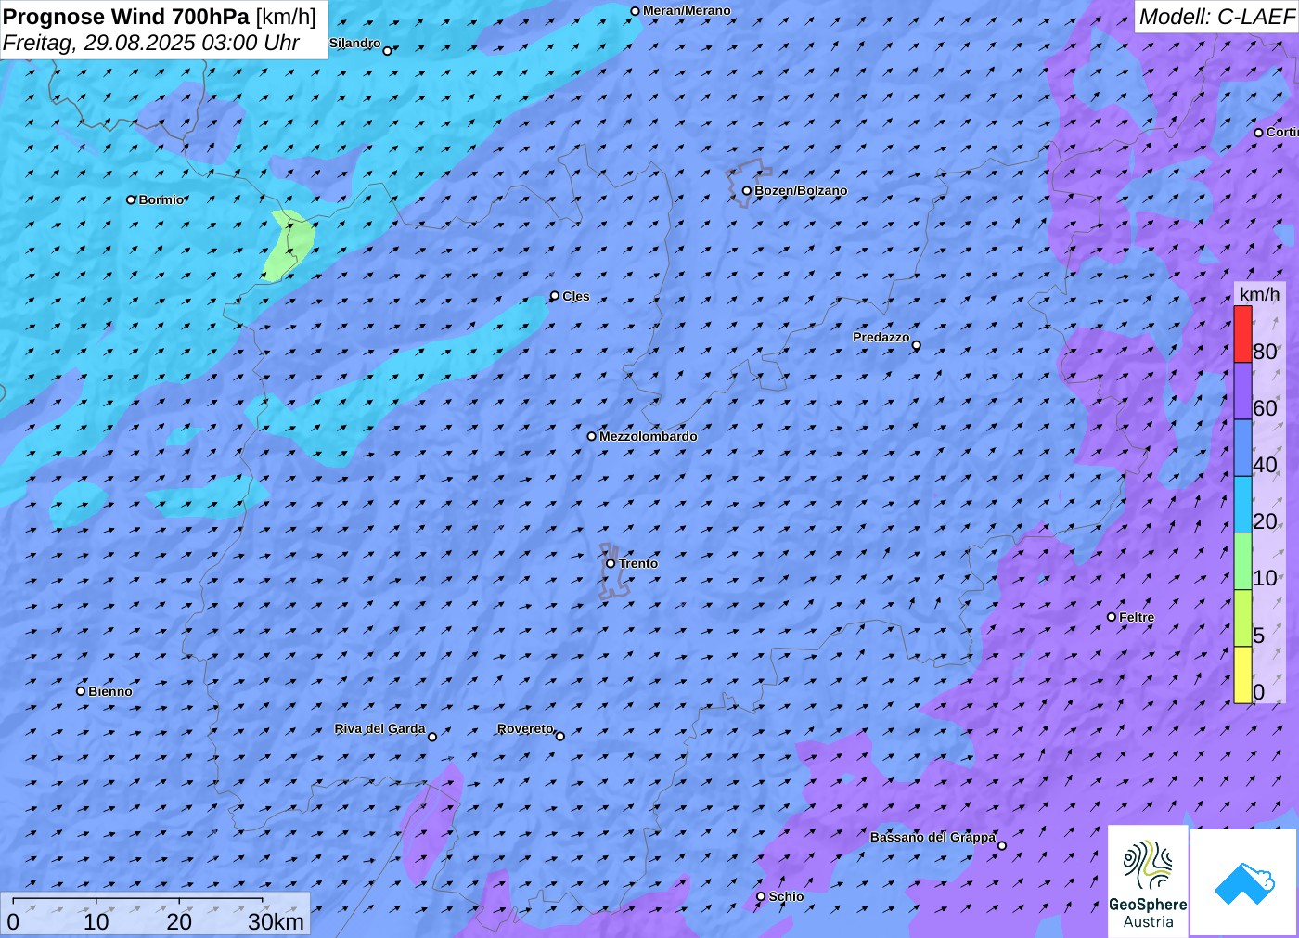Click the Feltre location marker
1299x938 pixels.
[1112, 617]
